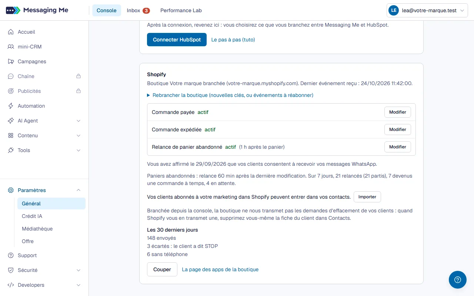Click the Connecter HubSpot button
This screenshot has width=474, height=296.
click(x=177, y=40)
